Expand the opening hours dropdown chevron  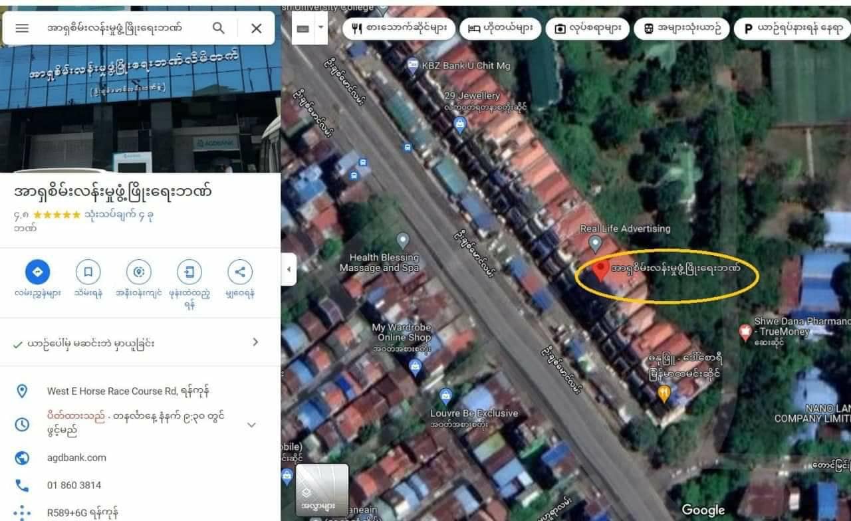251,425
